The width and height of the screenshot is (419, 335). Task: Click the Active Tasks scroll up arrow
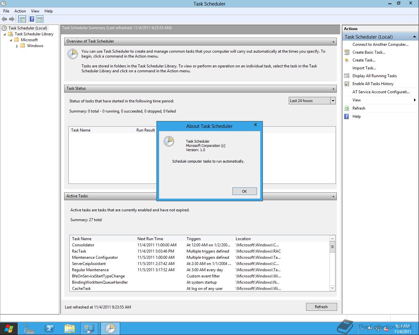coord(332,238)
